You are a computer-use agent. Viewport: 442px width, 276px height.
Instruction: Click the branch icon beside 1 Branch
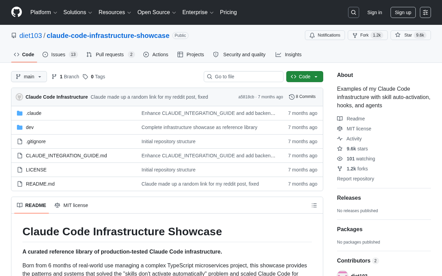click(54, 77)
